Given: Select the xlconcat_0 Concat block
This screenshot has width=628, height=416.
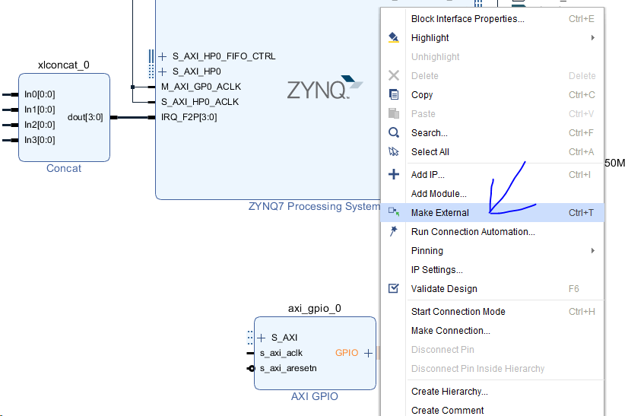Looking at the screenshot, I should 64,118.
